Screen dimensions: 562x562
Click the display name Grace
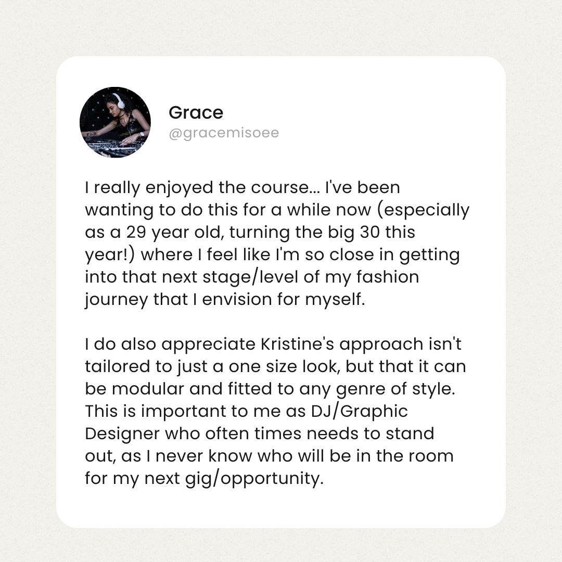(x=196, y=112)
